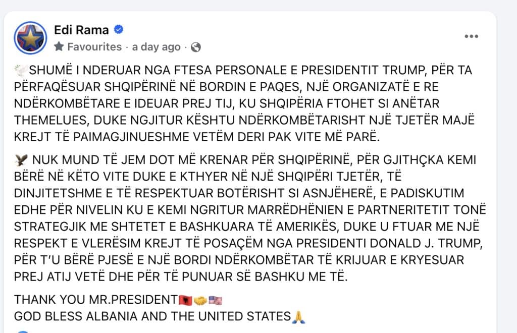Click the "a day ago" timestamp

point(156,47)
